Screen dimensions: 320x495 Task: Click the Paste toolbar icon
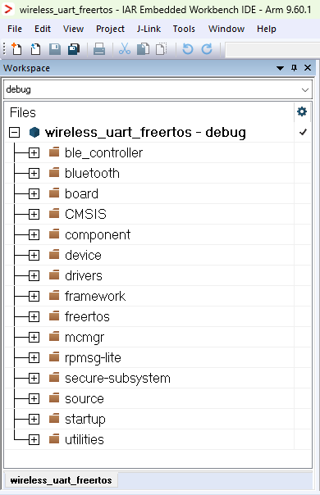(x=162, y=49)
